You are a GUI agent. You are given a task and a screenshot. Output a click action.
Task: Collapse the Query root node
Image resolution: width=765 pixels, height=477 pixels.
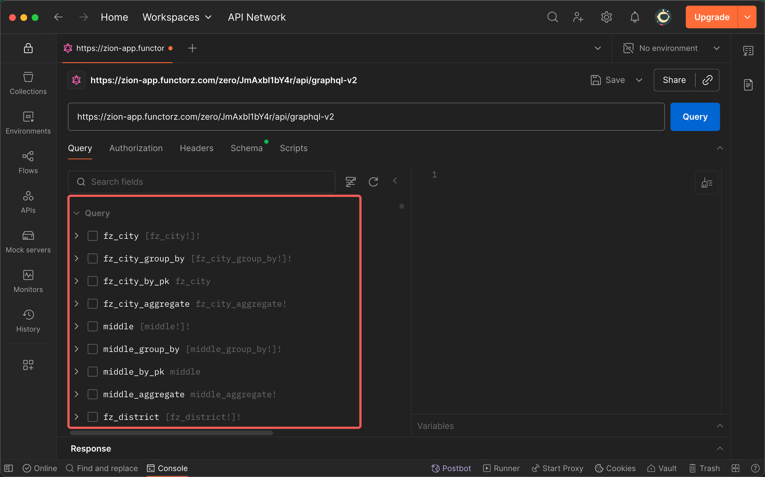coord(76,213)
